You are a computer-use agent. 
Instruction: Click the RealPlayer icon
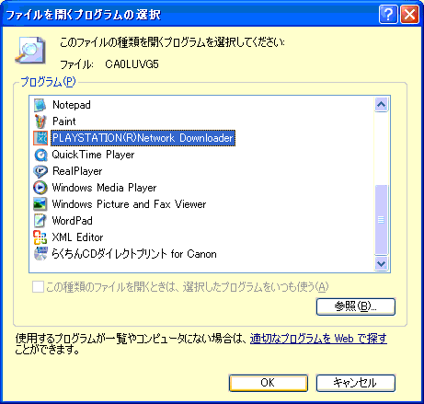40,171
